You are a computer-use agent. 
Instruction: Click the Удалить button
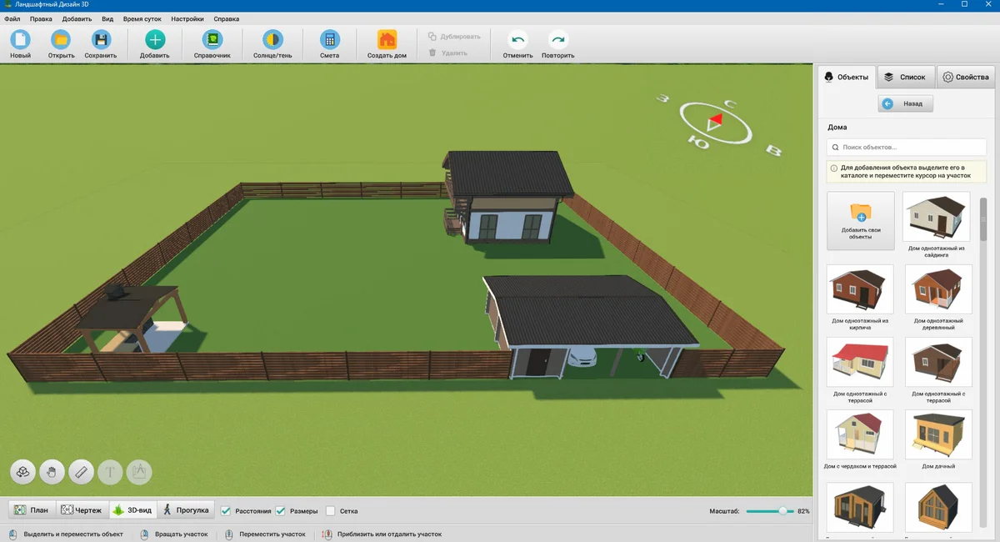pyautogui.click(x=447, y=53)
